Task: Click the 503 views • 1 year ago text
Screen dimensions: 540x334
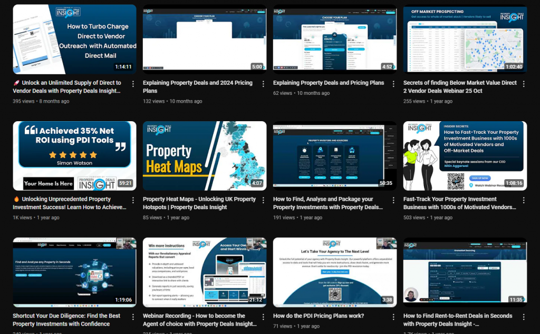Action: (428, 218)
